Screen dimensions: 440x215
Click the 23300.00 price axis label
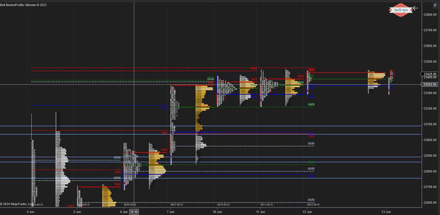430,93
